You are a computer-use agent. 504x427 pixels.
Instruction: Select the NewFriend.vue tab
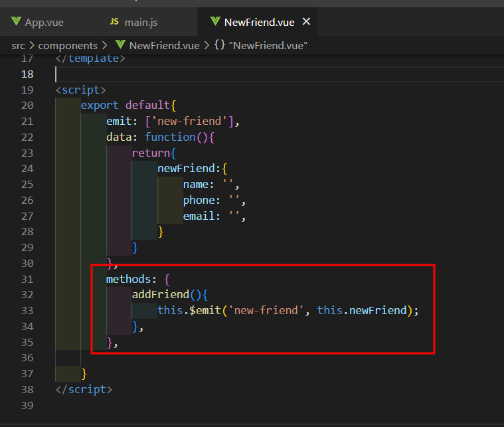pyautogui.click(x=259, y=22)
